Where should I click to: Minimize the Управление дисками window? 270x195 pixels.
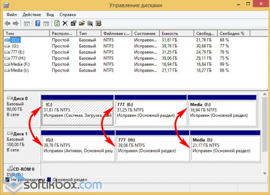[239, 4]
